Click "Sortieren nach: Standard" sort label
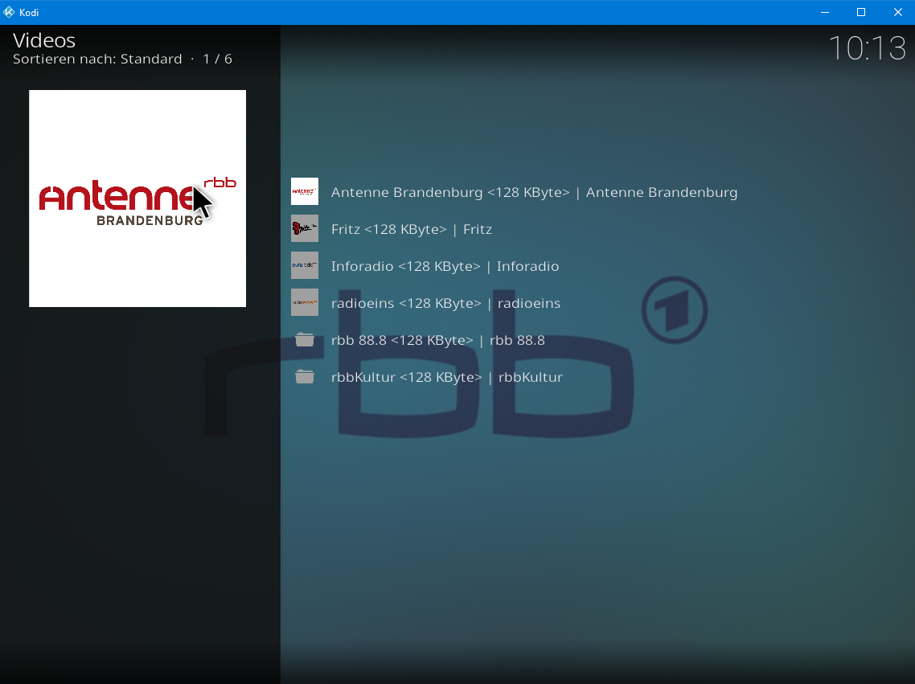This screenshot has height=684, width=915. 97,59
